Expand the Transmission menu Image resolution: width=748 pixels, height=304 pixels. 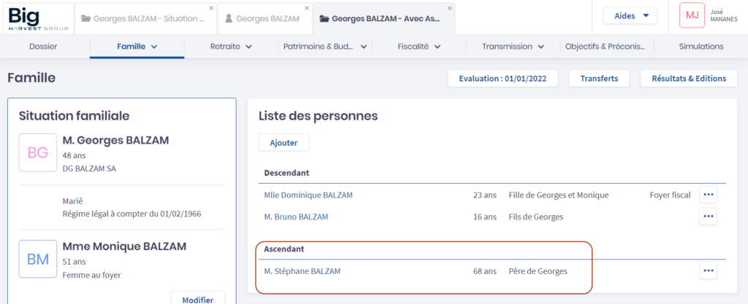513,47
